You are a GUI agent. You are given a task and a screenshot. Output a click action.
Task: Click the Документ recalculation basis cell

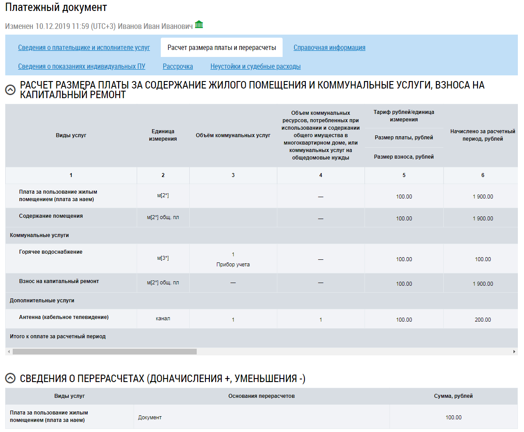150,418
